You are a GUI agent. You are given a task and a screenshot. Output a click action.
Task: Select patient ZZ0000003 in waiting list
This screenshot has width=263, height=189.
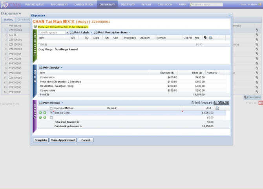[16, 44]
